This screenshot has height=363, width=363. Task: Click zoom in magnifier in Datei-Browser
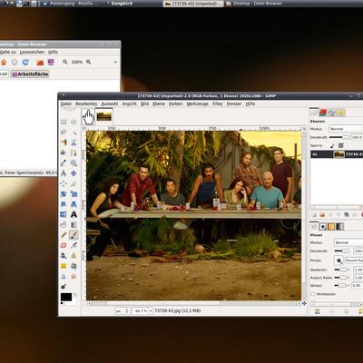pyautogui.click(x=88, y=62)
